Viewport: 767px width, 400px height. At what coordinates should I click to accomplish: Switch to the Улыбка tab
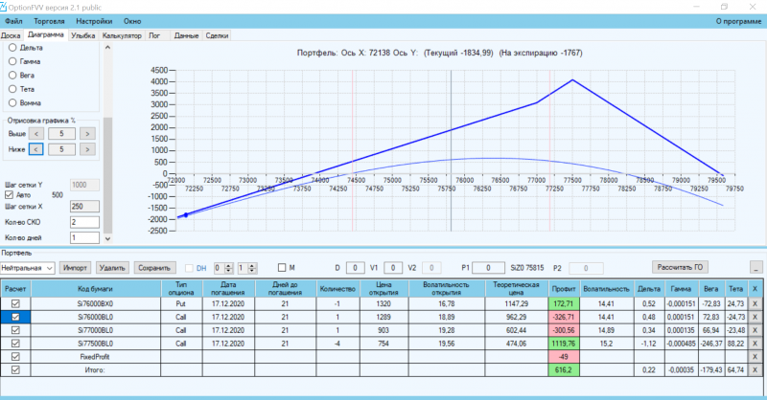(82, 35)
